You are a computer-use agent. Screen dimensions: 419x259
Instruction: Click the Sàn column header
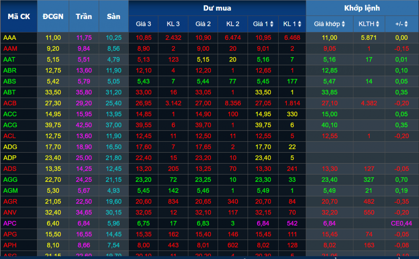point(114,16)
